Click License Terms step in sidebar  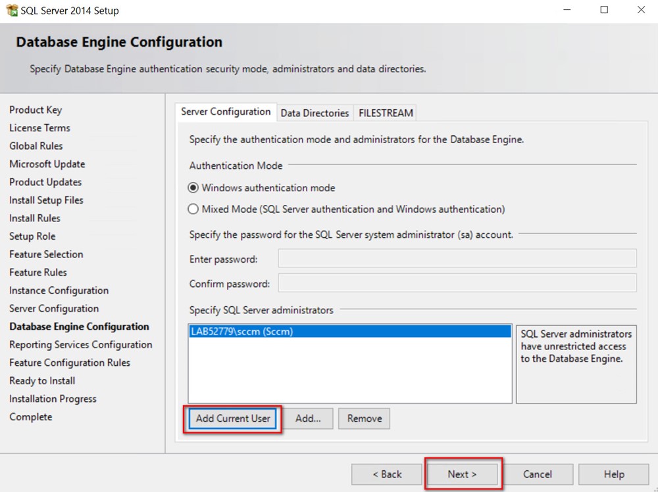[x=40, y=128]
